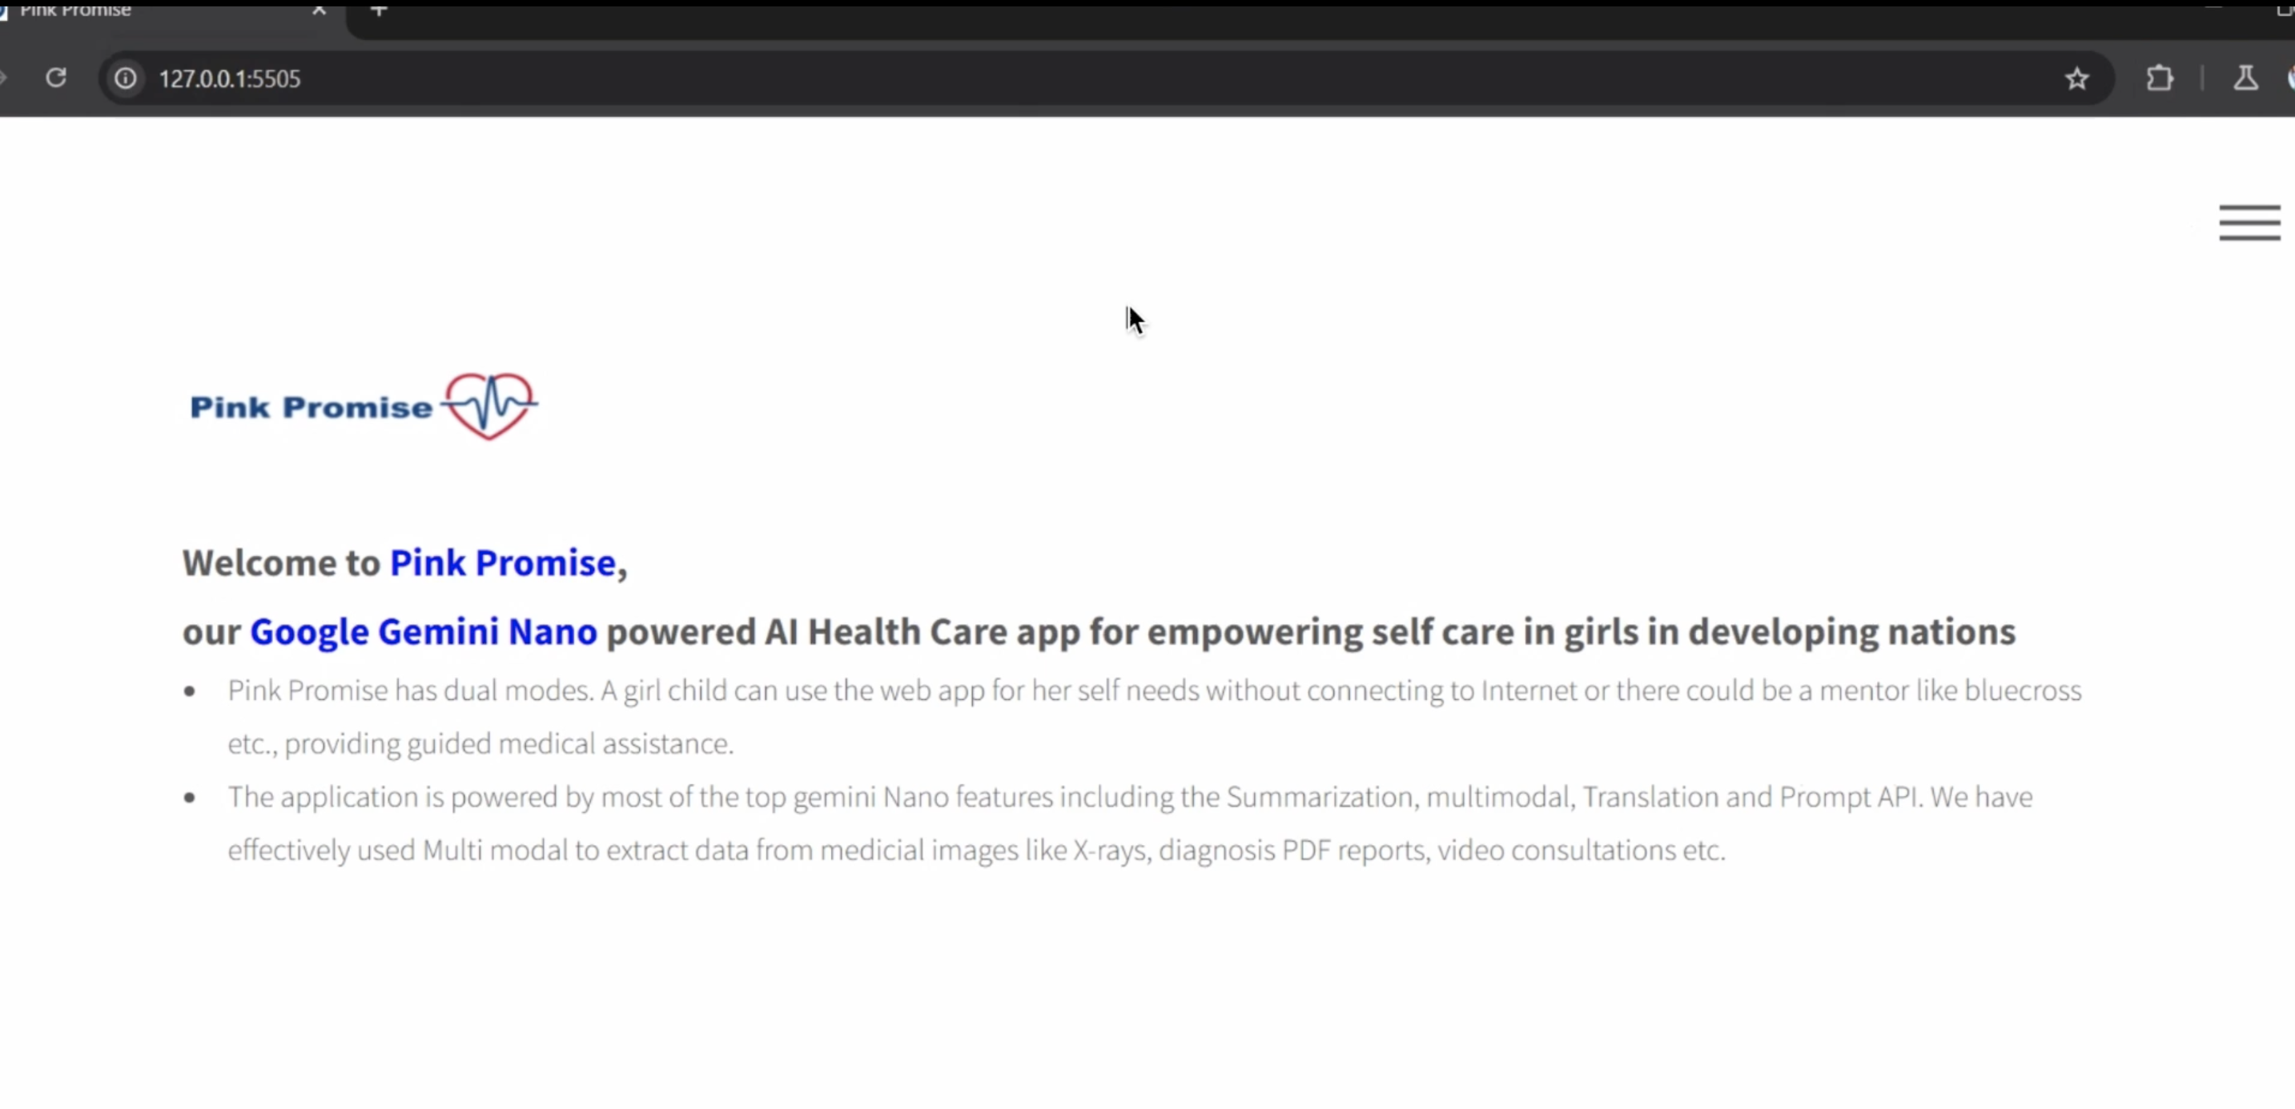Open Chrome Labs flask icon

pos(2245,78)
